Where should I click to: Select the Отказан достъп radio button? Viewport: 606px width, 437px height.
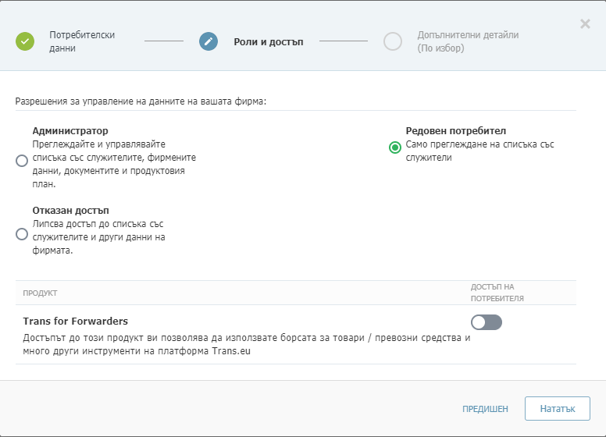click(22, 234)
